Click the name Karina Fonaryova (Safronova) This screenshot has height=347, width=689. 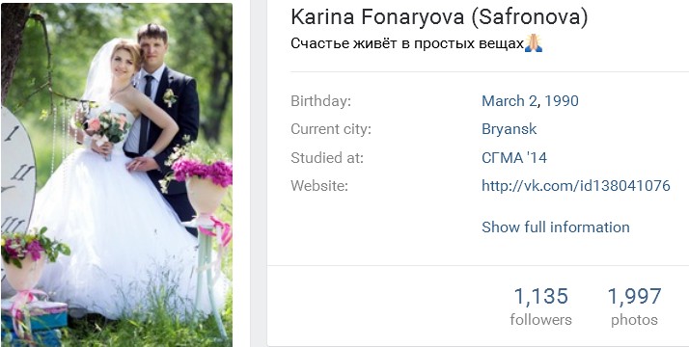[439, 17]
